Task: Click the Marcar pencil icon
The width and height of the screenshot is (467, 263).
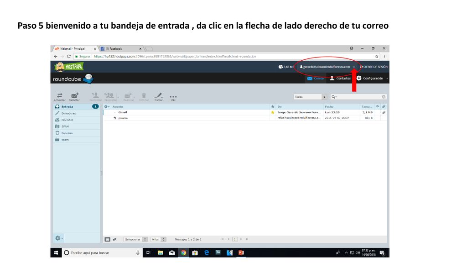Action: point(158,96)
